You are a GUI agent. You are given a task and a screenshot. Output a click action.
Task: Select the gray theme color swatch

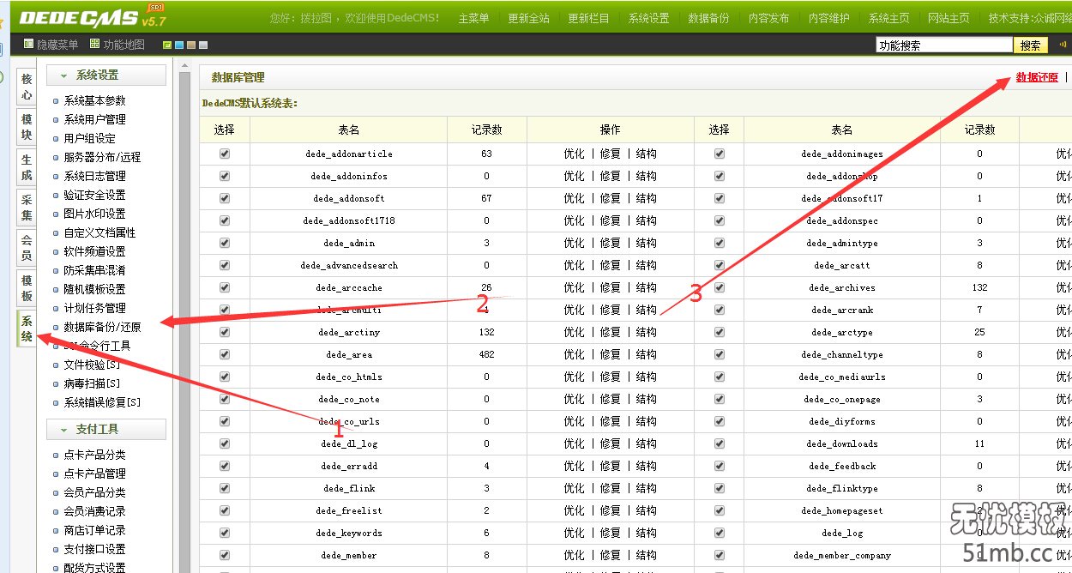pyautogui.click(x=203, y=45)
